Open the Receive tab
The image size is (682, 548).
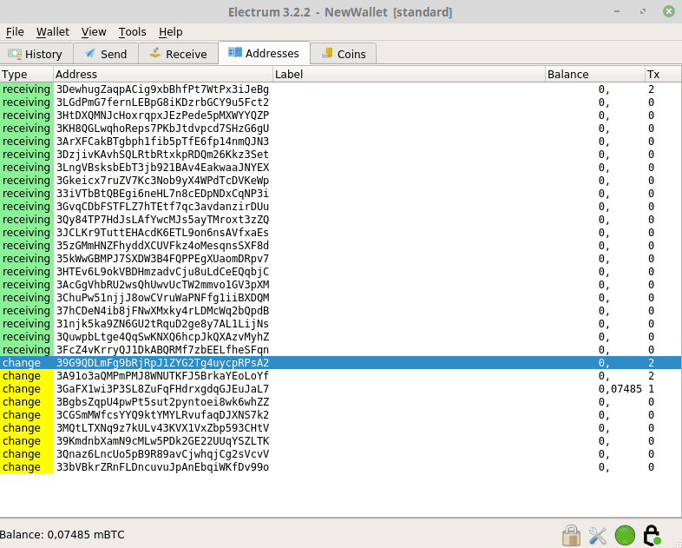pyautogui.click(x=179, y=54)
